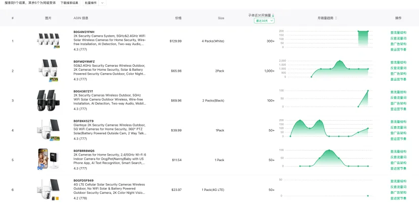The height and width of the screenshot is (203, 419).
Task: Sort by 月销量趋势 sort icon
Action: pos(335,18)
